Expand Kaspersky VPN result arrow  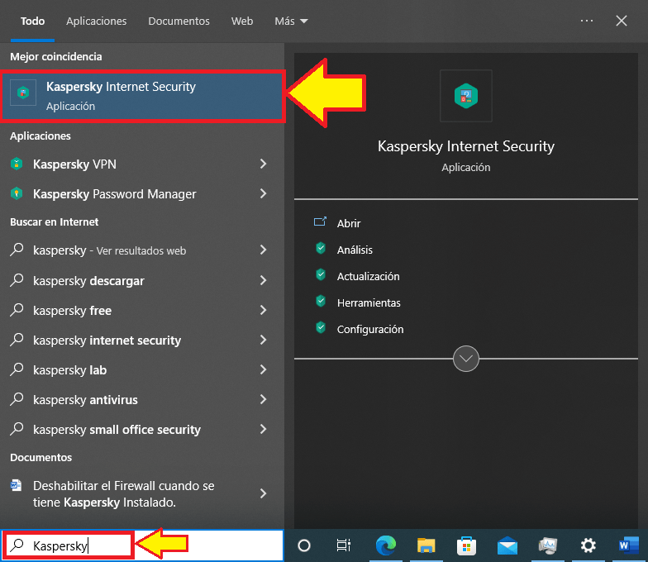click(x=263, y=164)
